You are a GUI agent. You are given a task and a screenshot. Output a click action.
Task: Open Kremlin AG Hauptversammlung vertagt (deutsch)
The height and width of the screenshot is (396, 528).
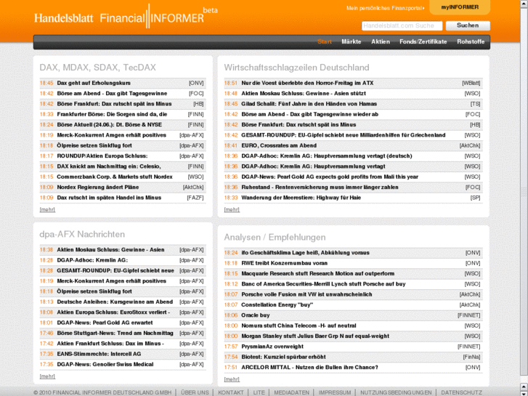[x=327, y=156]
